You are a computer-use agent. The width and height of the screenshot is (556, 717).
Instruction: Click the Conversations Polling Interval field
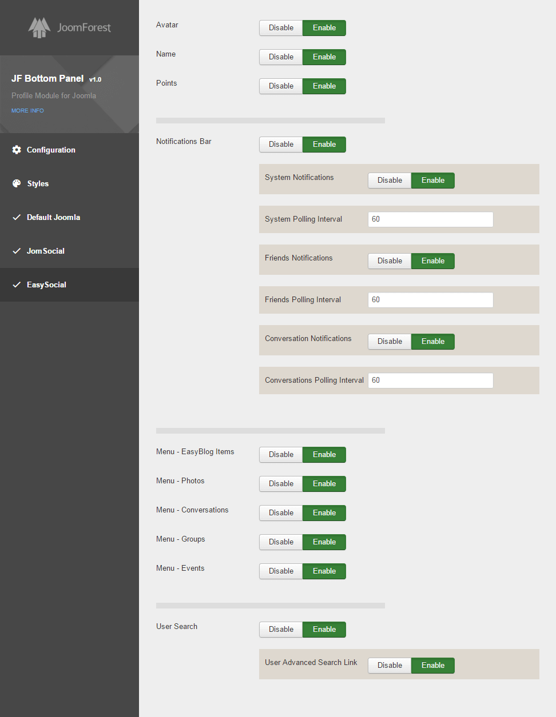pos(430,380)
